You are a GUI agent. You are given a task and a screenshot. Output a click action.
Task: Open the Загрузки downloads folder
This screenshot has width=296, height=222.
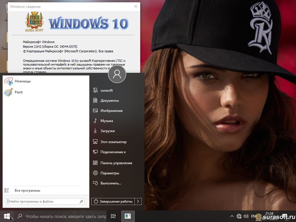[108, 131]
